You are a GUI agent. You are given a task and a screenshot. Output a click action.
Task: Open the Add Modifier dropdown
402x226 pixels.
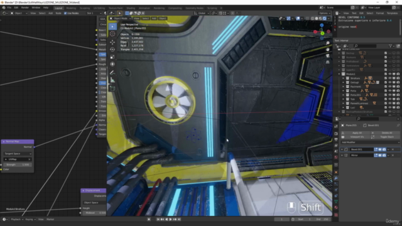[x=370, y=143]
